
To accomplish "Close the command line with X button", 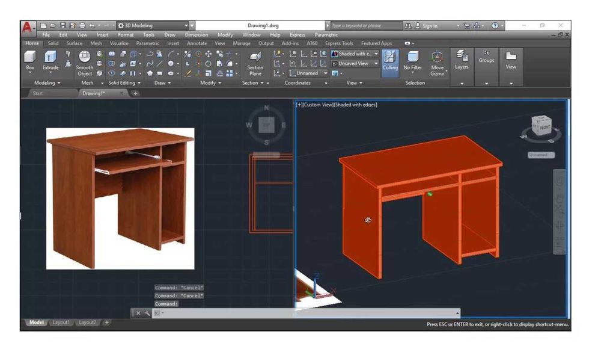I will (138, 313).
